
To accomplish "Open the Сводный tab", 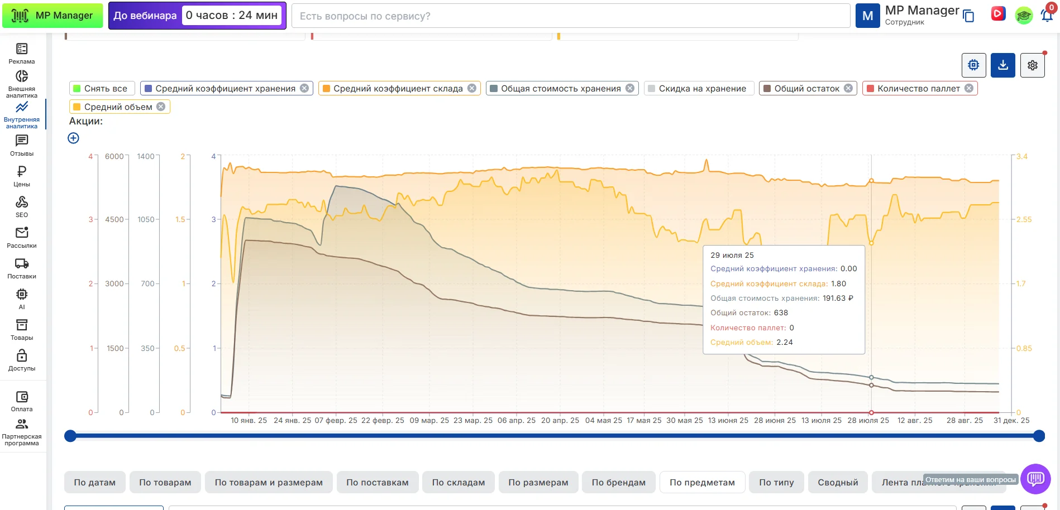I will (x=837, y=482).
